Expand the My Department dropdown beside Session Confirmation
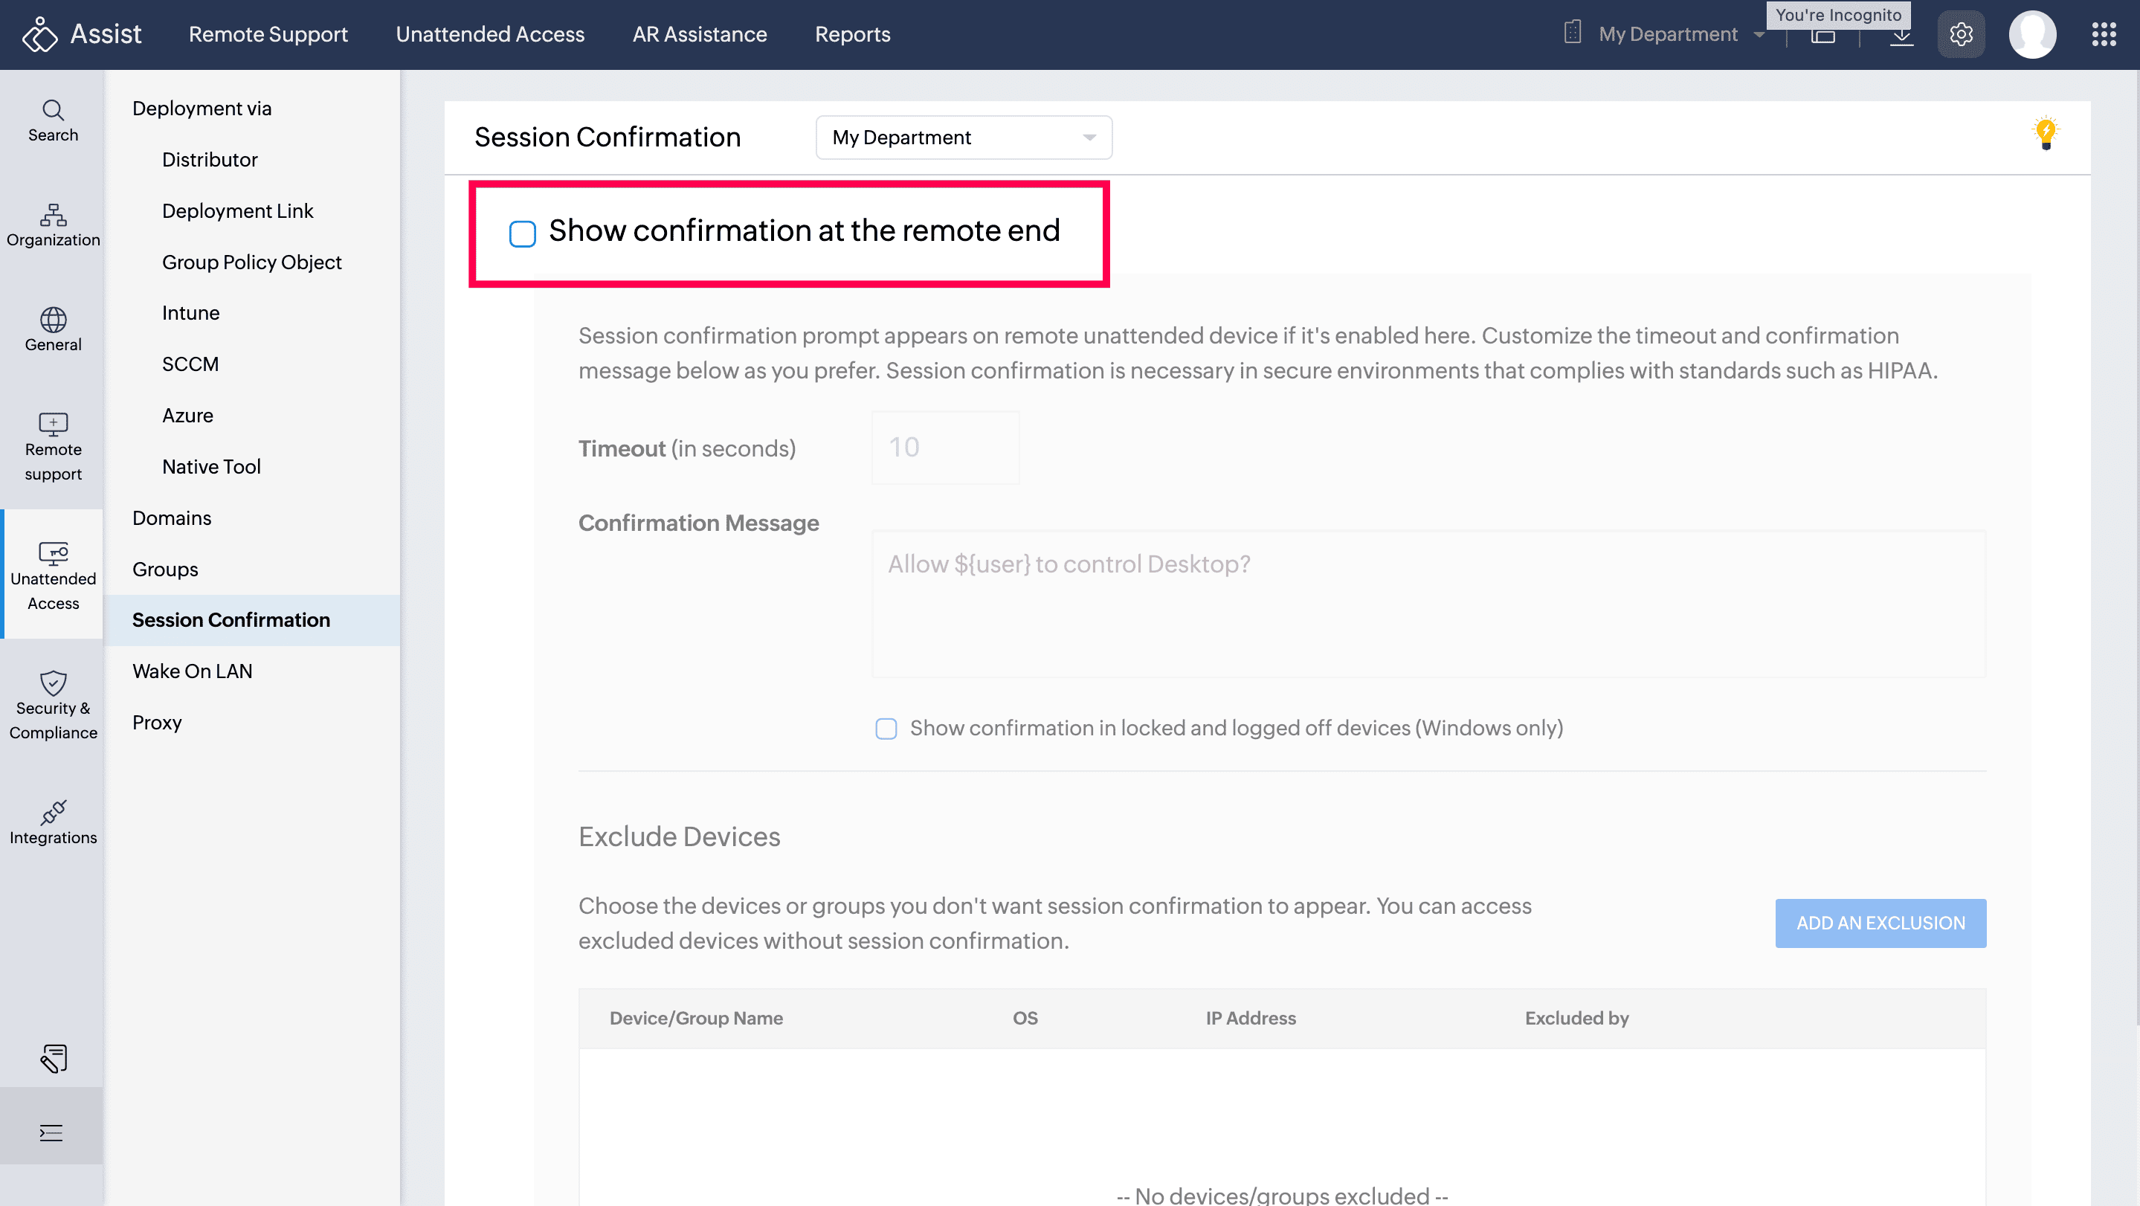 pos(964,137)
